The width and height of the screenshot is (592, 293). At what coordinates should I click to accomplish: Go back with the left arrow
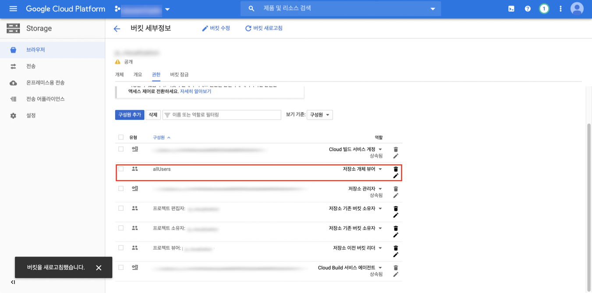[x=117, y=29]
